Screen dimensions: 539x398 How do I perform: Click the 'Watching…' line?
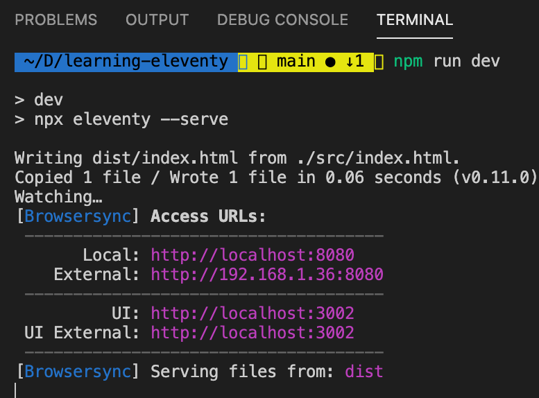click(58, 197)
